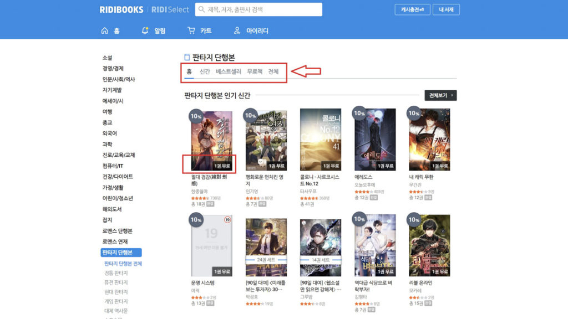This screenshot has width=568, height=319.
Task: Switch to the 전체 tab
Action: pos(273,71)
